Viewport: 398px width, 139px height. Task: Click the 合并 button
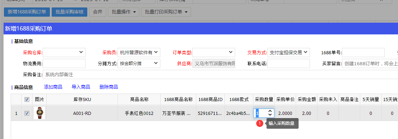click(98, 12)
